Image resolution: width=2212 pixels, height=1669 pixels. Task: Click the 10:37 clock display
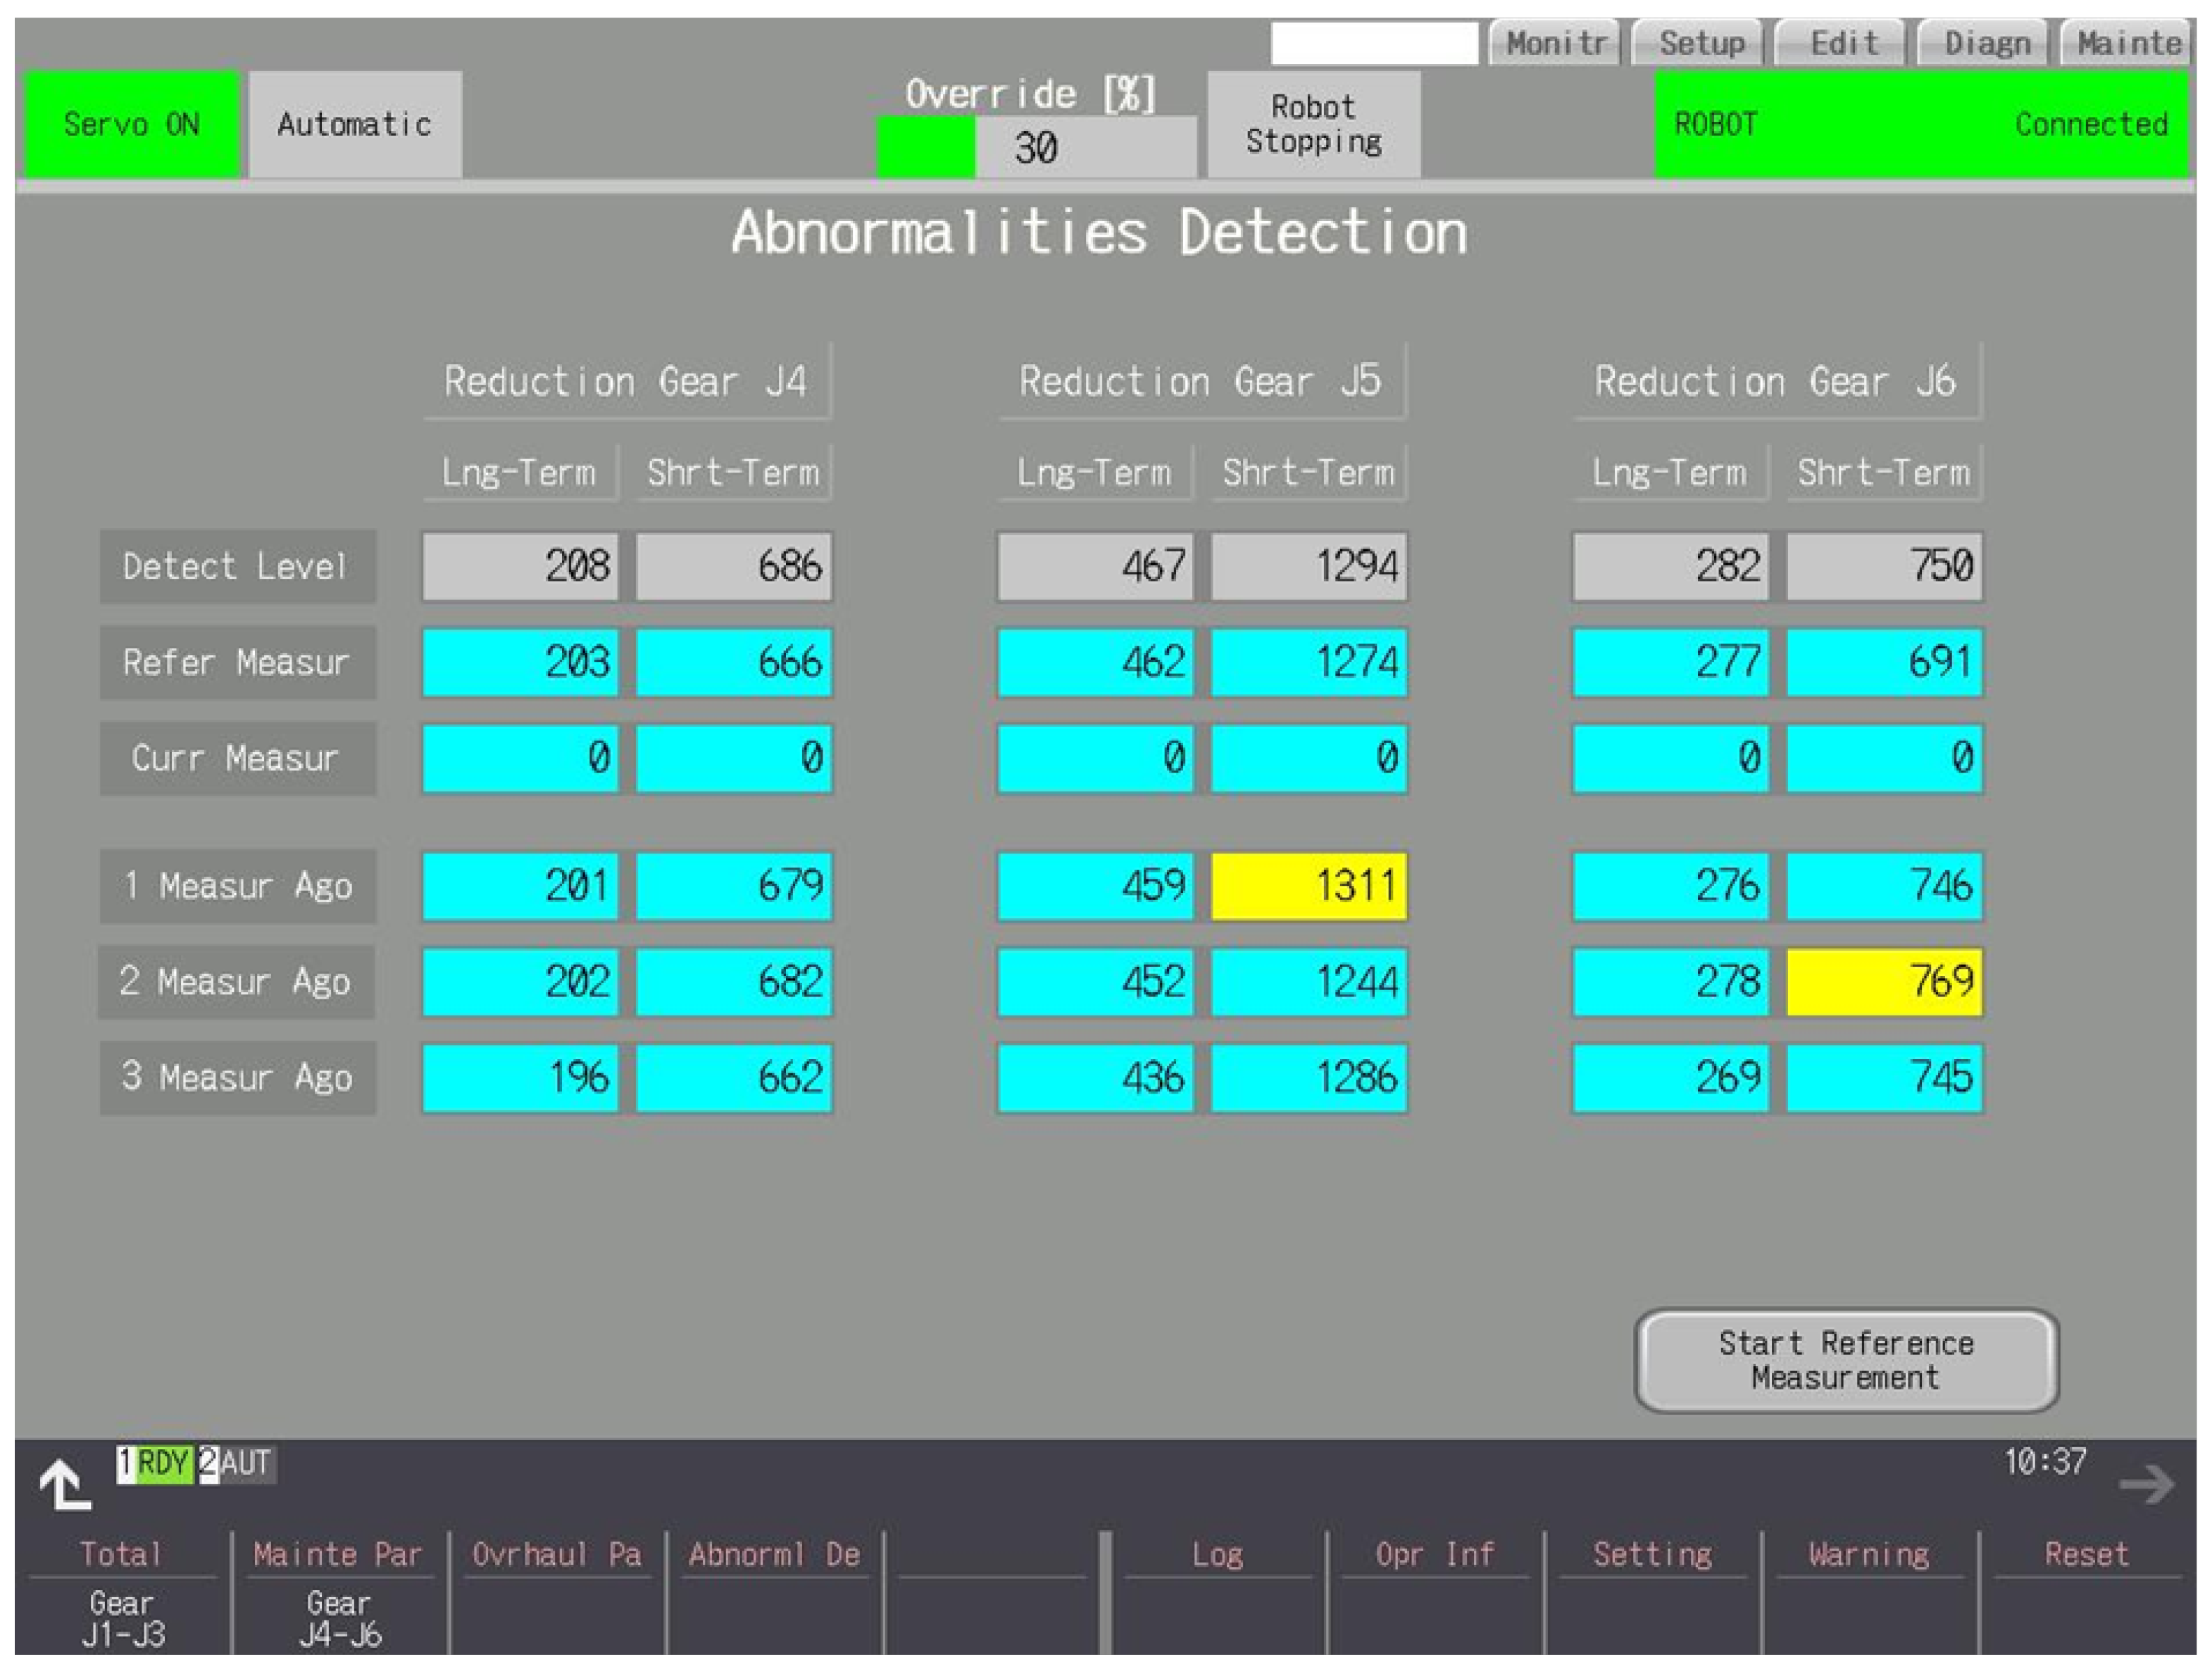pyautogui.click(x=2045, y=1462)
